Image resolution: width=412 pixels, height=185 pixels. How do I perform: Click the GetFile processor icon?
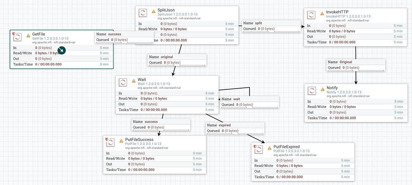pos(18,37)
